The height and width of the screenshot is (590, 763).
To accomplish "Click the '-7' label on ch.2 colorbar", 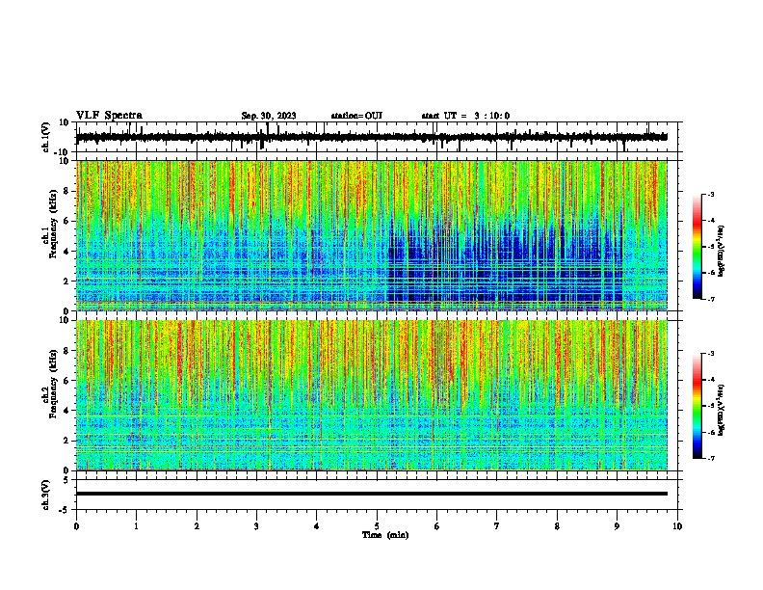I will (x=711, y=459).
